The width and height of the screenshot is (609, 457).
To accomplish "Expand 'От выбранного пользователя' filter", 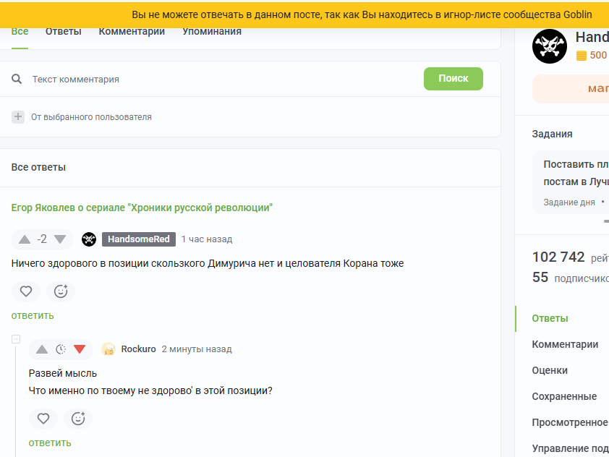I will tap(19, 117).
